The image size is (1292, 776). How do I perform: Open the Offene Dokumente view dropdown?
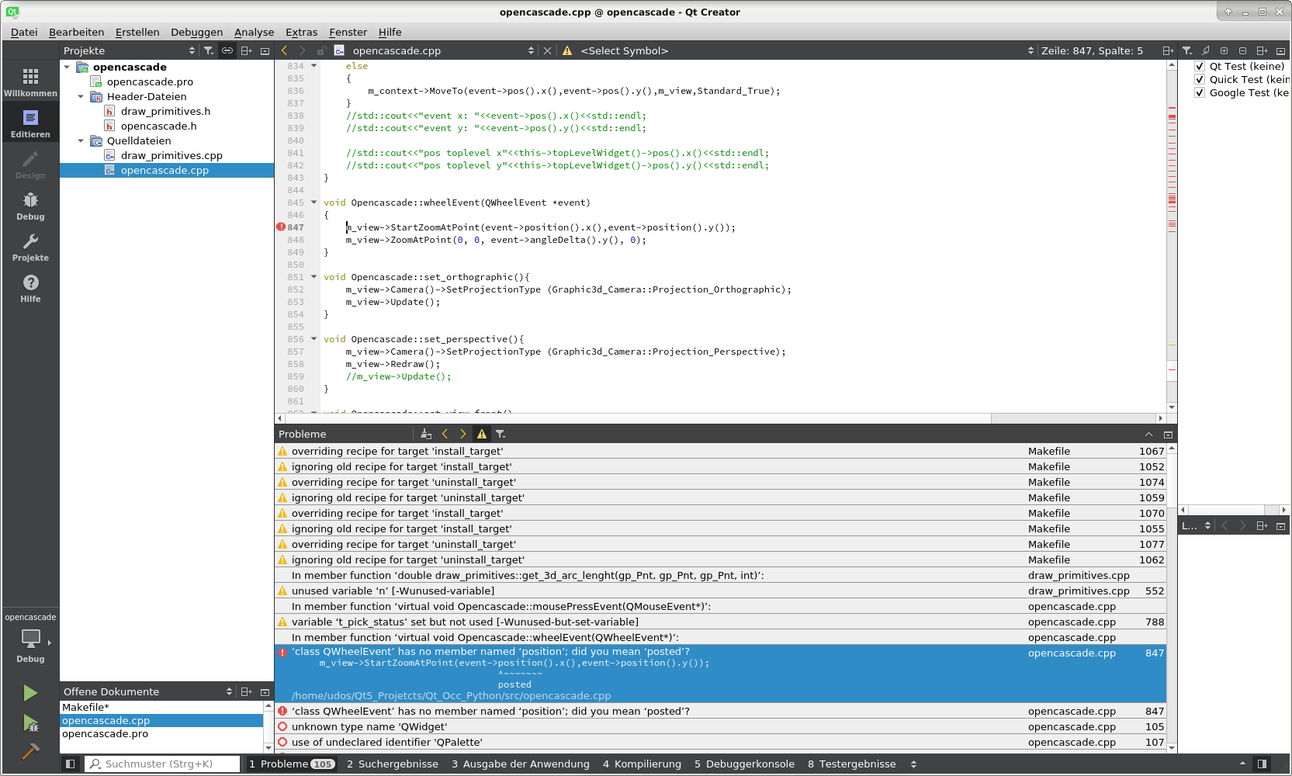(148, 691)
